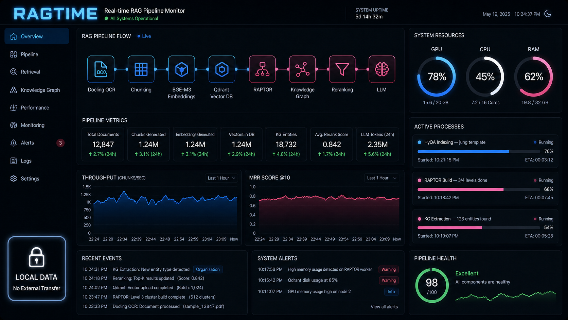Open the Throughput Last 1 Hour dropdown
568x320 pixels.
click(x=221, y=178)
